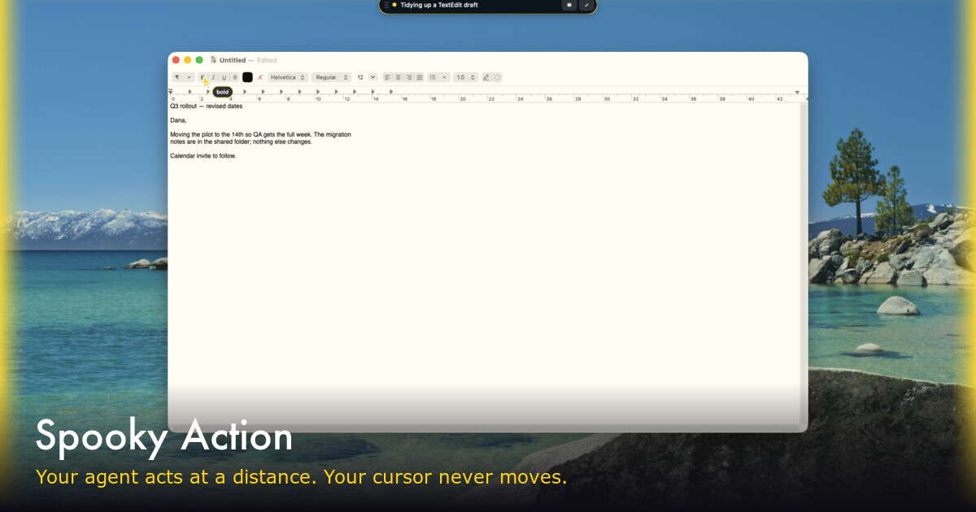The height and width of the screenshot is (512, 976).
Task: Expand the font size dropdown arrow
Action: click(x=373, y=77)
